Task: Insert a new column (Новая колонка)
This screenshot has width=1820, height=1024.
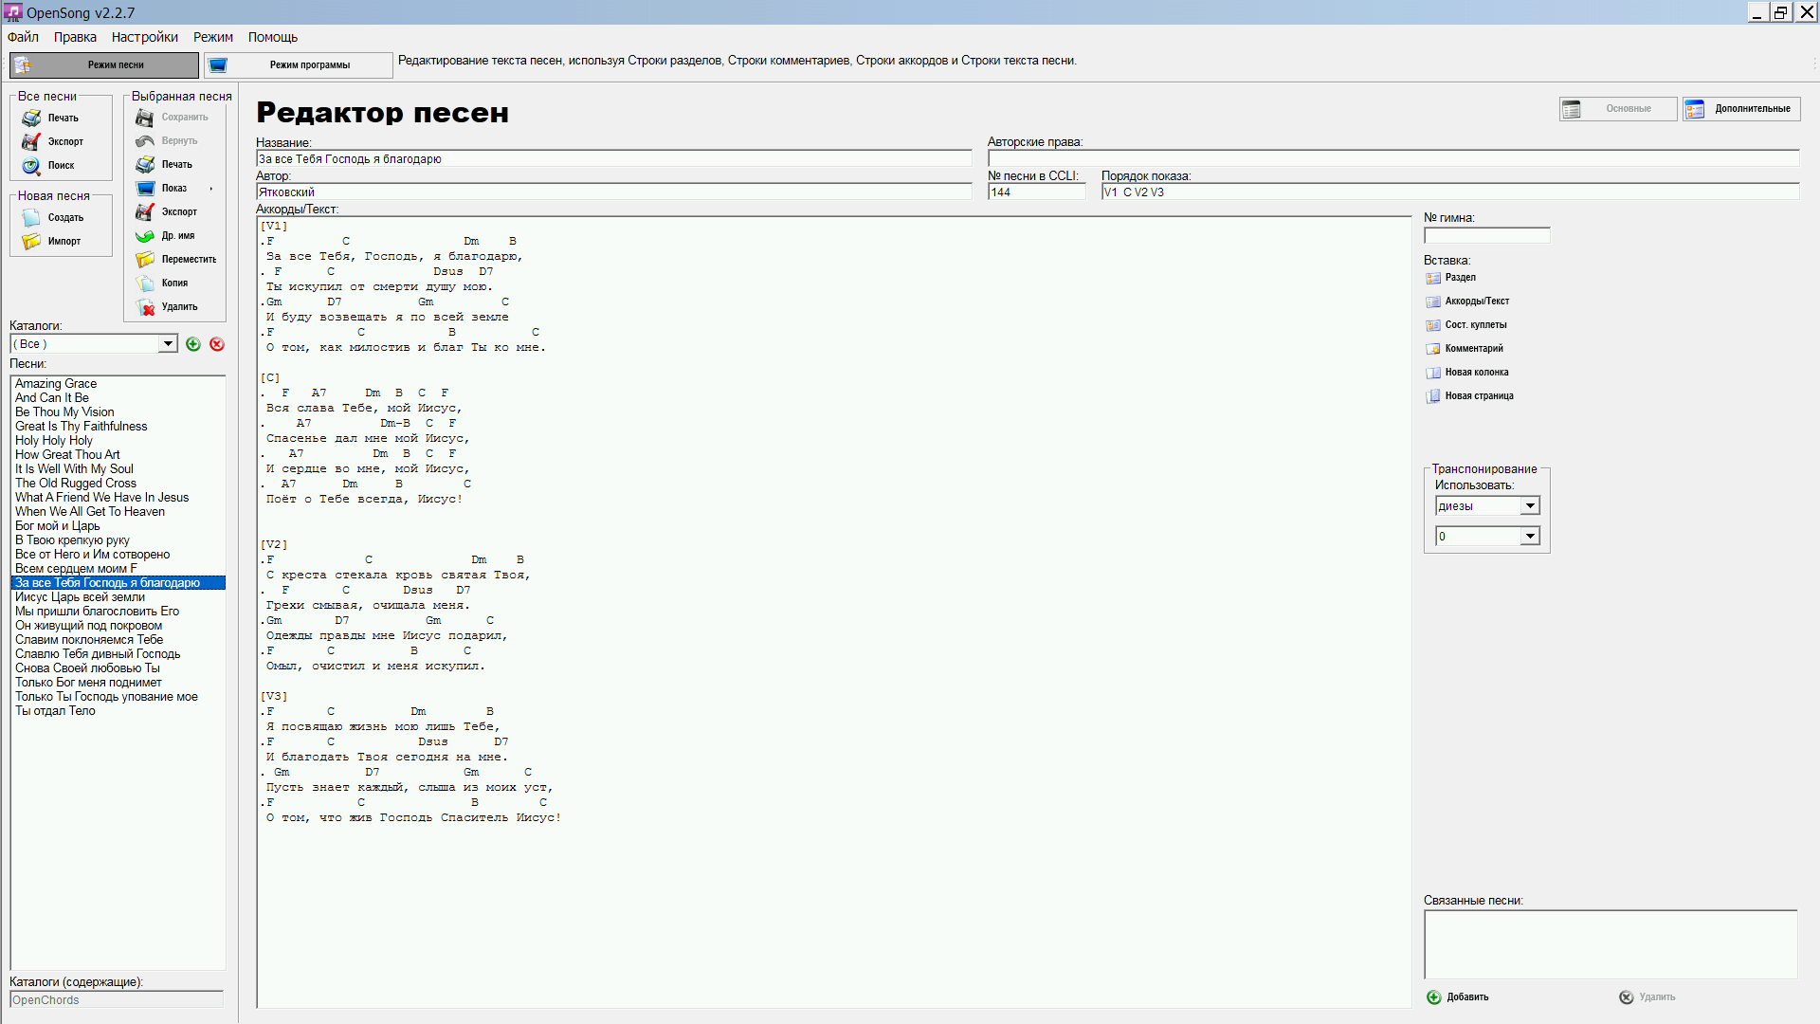Action: 1467,373
